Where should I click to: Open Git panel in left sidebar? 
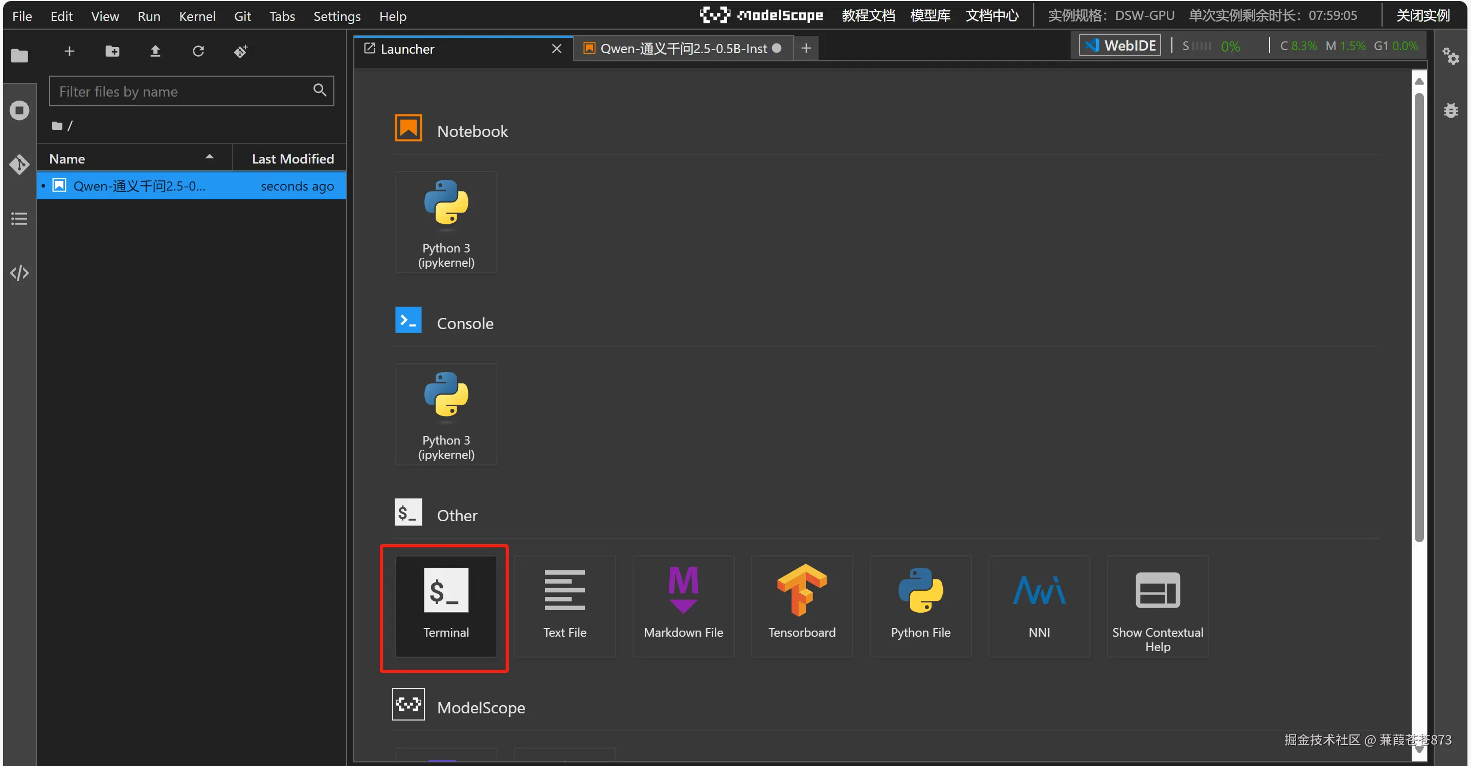(19, 165)
